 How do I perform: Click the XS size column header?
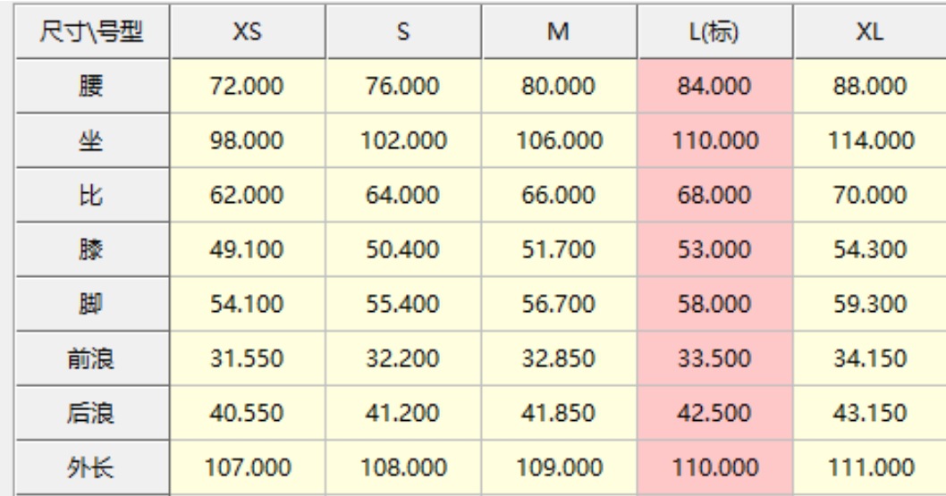(x=247, y=33)
